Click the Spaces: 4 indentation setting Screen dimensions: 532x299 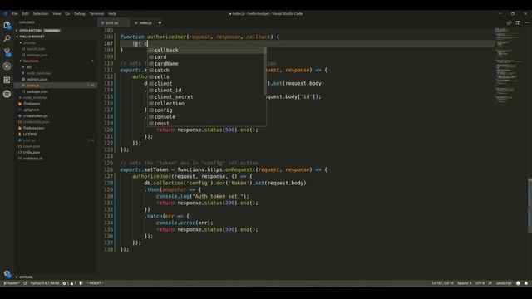464,283
